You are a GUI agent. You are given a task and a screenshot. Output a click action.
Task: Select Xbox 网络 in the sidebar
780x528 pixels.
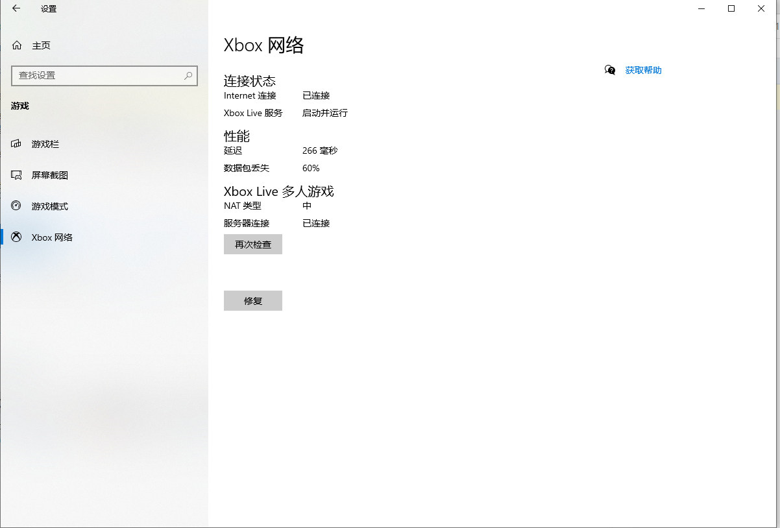point(104,237)
